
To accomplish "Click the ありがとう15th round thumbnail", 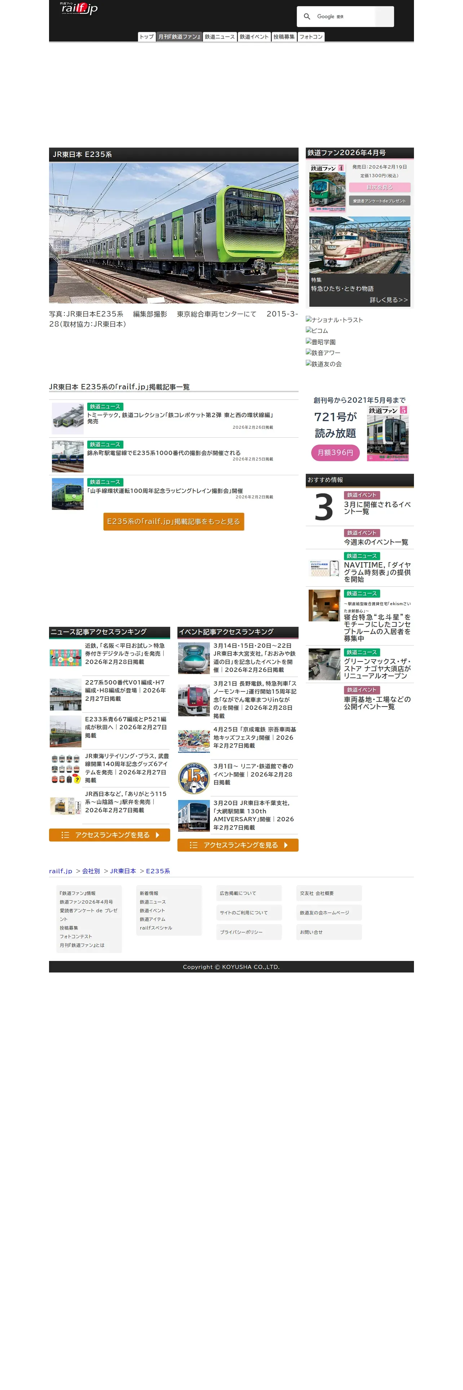I will [x=194, y=778].
